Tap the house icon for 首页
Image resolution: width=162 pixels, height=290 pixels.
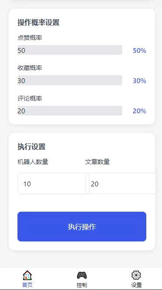tap(28, 275)
